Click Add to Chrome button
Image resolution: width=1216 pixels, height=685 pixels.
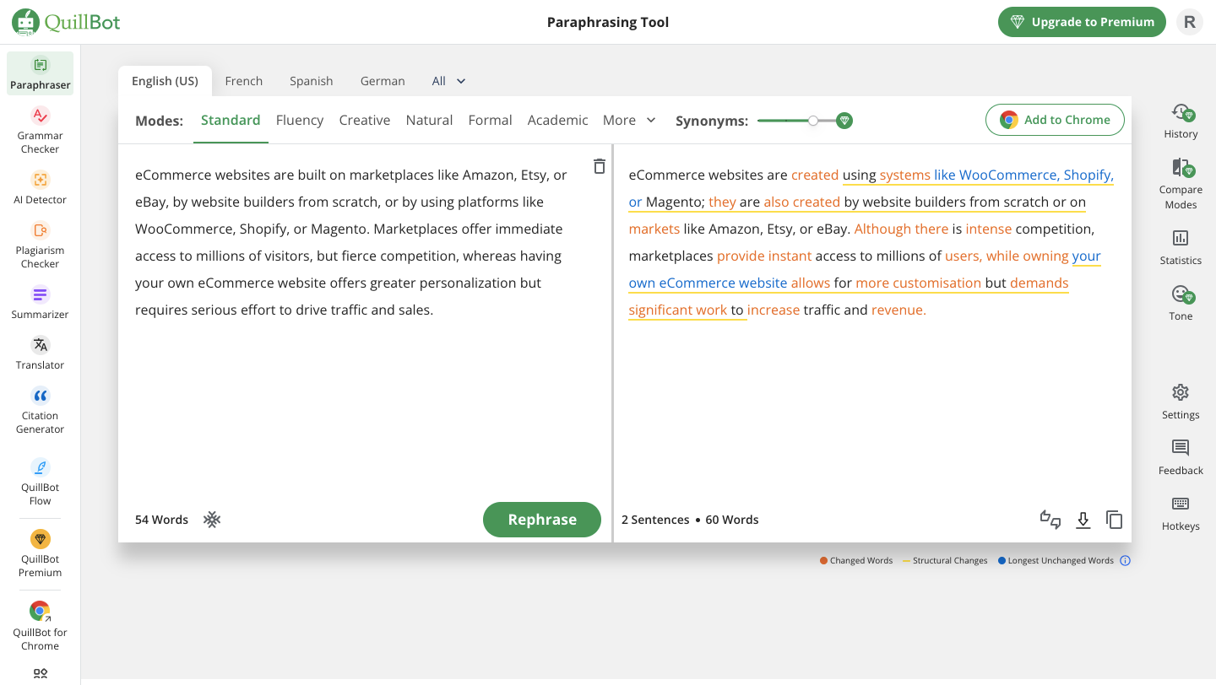[1055, 120]
